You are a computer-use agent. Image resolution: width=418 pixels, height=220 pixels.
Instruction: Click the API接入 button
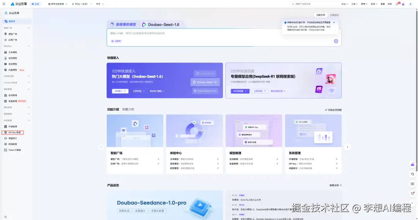click(x=120, y=91)
